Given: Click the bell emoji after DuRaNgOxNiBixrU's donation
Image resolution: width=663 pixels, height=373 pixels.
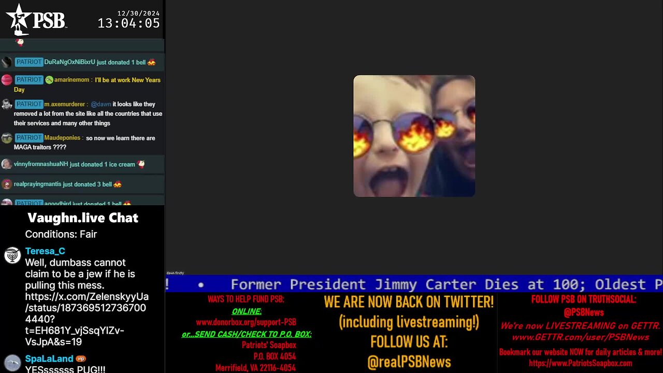Looking at the screenshot, I should coord(151,62).
